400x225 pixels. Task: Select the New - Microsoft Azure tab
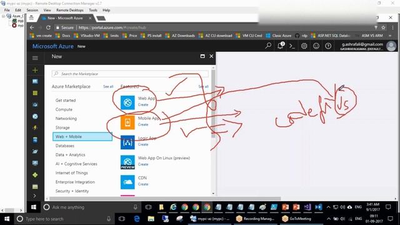click(x=66, y=18)
